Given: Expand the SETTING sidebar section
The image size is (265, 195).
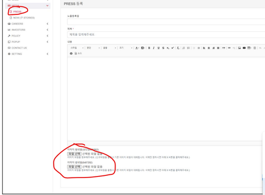Looking at the screenshot, I should click(47, 54).
